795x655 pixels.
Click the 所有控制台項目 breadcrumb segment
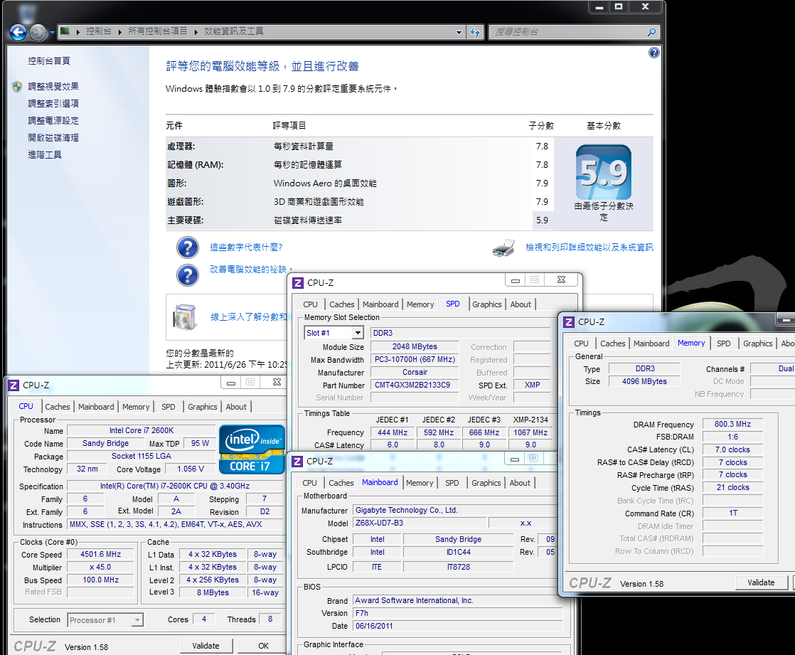point(158,31)
